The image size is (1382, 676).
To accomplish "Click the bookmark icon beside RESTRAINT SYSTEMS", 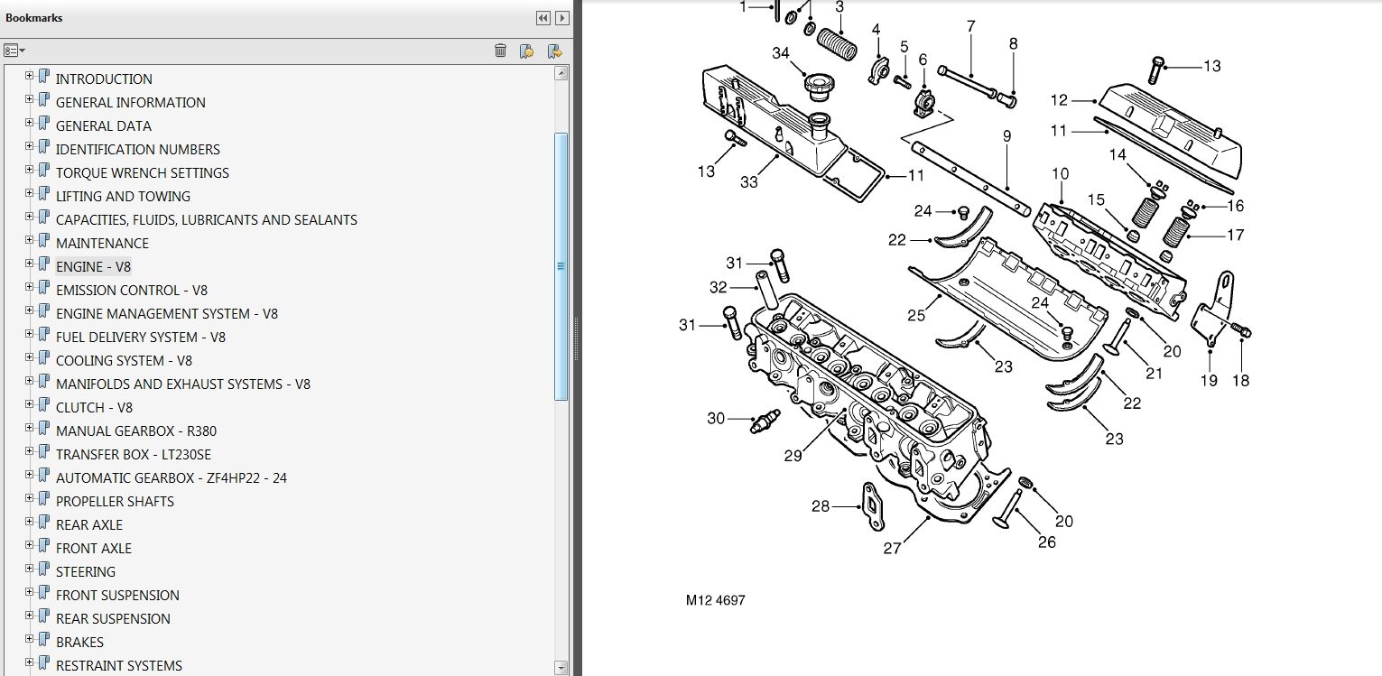I will tap(43, 663).
